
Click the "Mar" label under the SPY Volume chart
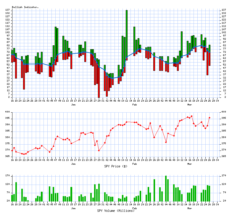190,208
